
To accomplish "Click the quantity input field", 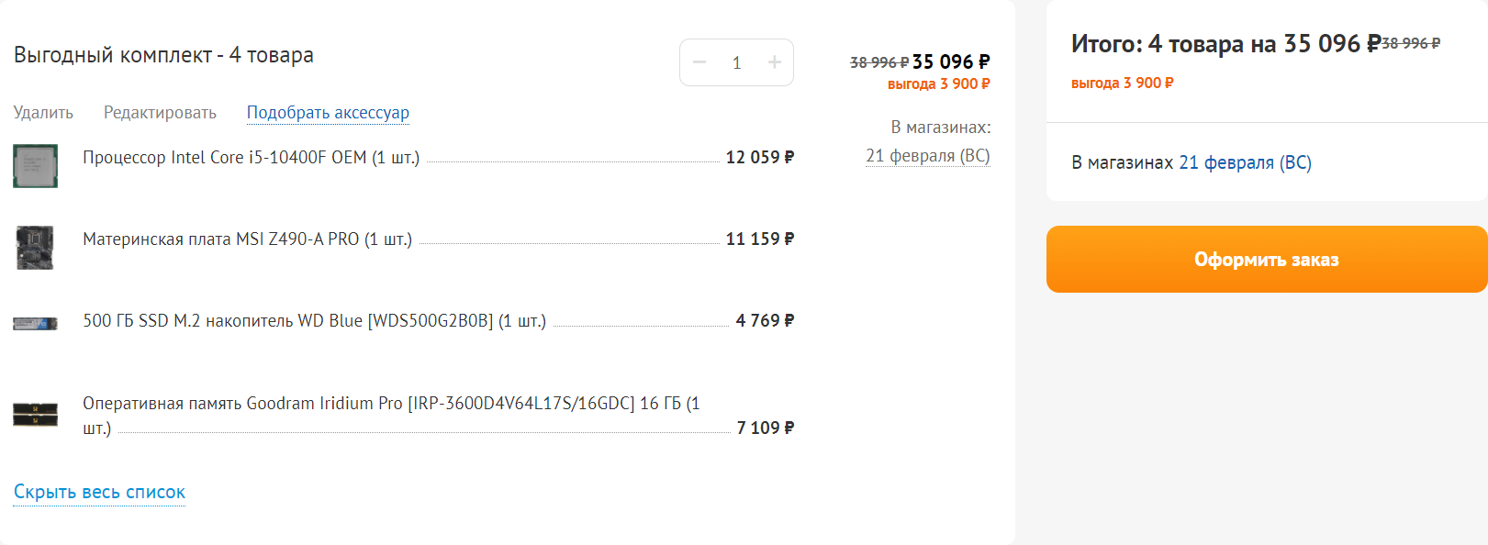I will 736,63.
